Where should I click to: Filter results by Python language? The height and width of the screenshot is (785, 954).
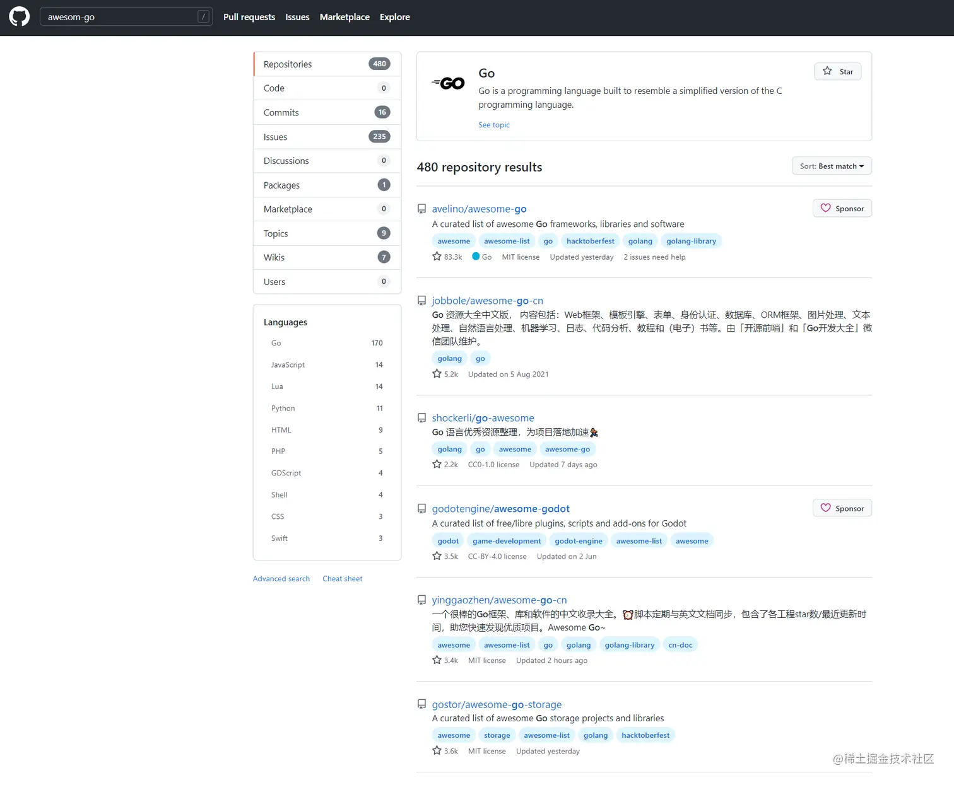click(x=327, y=409)
